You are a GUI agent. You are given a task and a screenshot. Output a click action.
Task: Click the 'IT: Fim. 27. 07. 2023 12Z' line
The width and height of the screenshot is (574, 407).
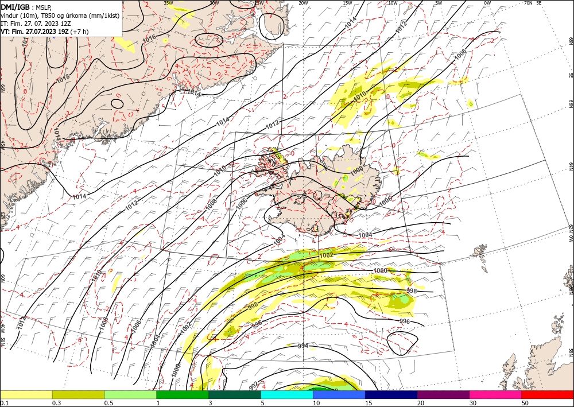tap(36, 24)
